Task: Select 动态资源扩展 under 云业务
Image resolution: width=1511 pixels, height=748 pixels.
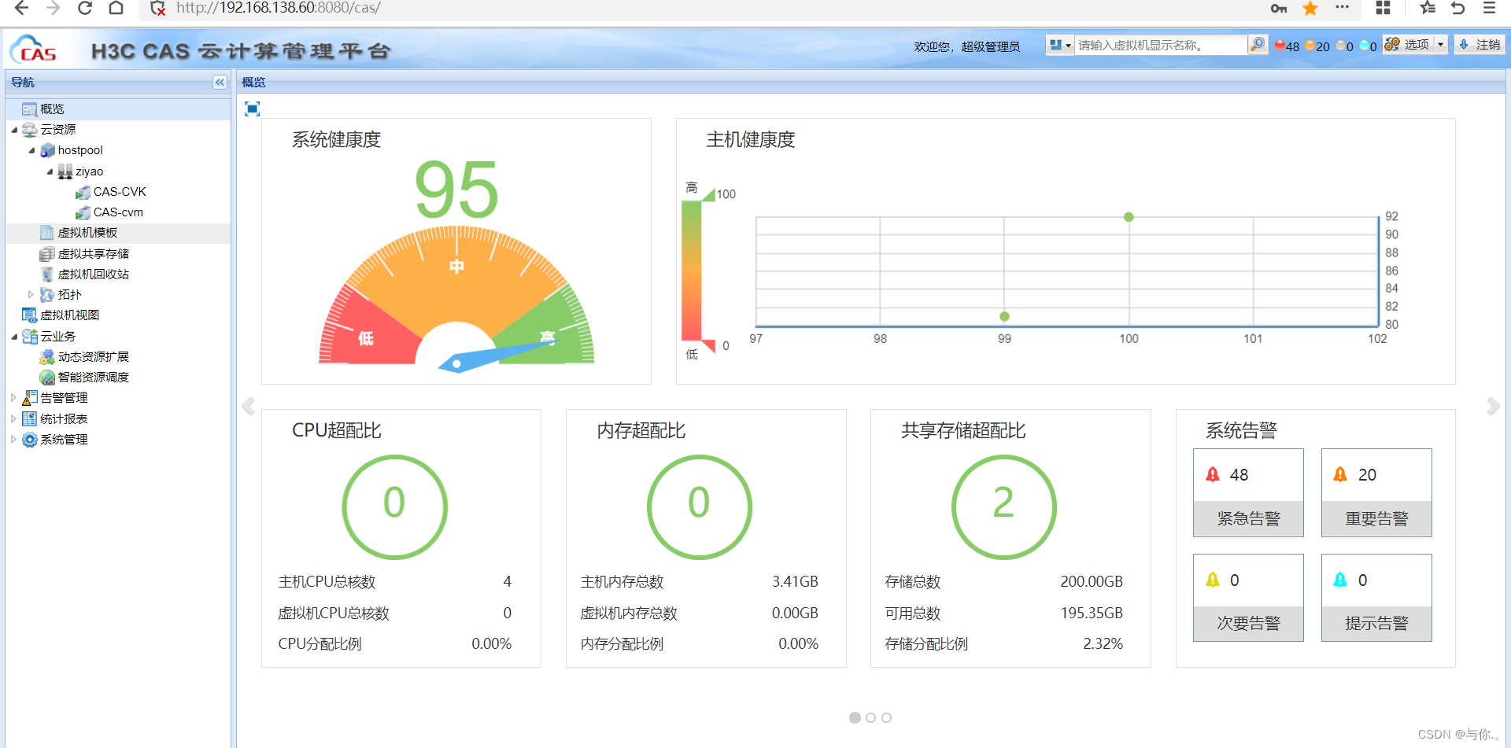Action: pyautogui.click(x=93, y=356)
